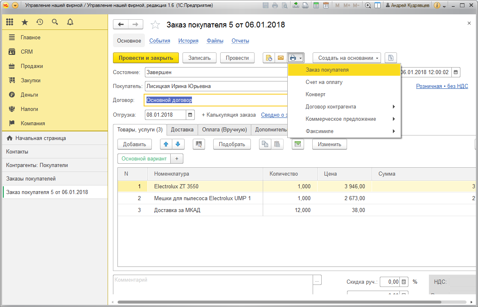Click the send email envelope icon
The image size is (478, 307).
pos(281,58)
